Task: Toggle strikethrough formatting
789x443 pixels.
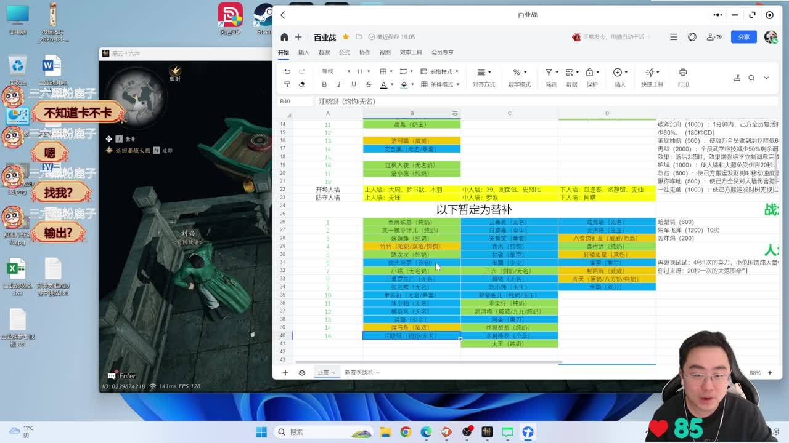Action: coord(369,85)
